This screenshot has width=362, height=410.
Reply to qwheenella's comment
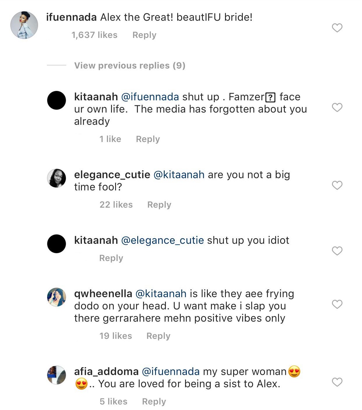coord(158,336)
